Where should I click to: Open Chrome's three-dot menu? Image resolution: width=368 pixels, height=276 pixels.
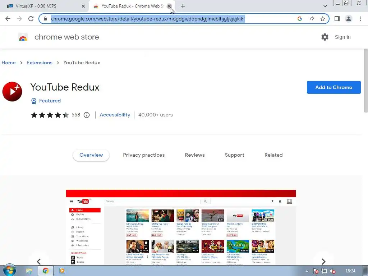pos(360,19)
